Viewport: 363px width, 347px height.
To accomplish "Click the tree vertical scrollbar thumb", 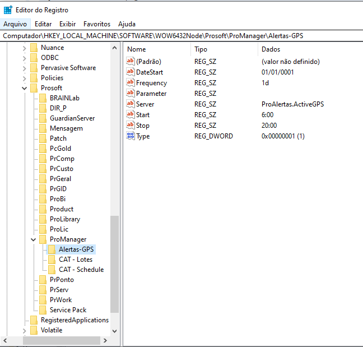I will coord(114,264).
